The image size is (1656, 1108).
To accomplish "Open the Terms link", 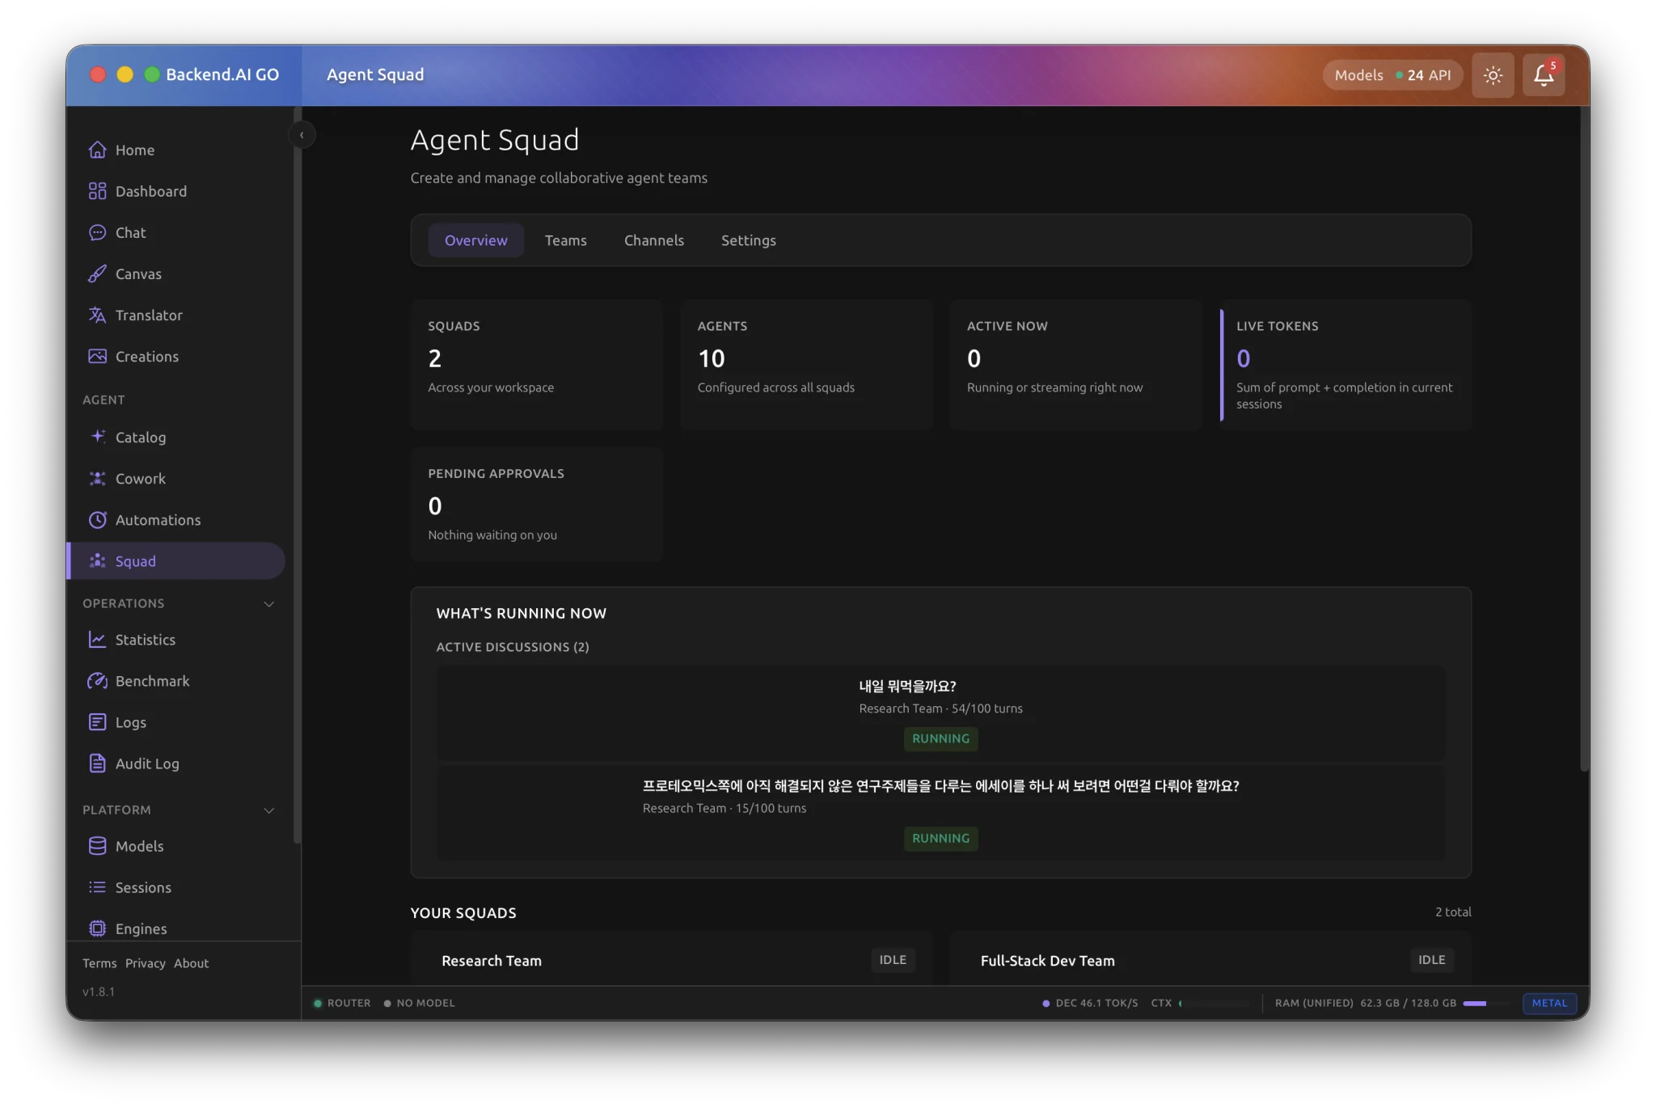I will pyautogui.click(x=99, y=962).
